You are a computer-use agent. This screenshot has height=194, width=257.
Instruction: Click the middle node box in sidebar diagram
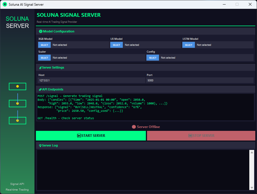tap(18, 103)
